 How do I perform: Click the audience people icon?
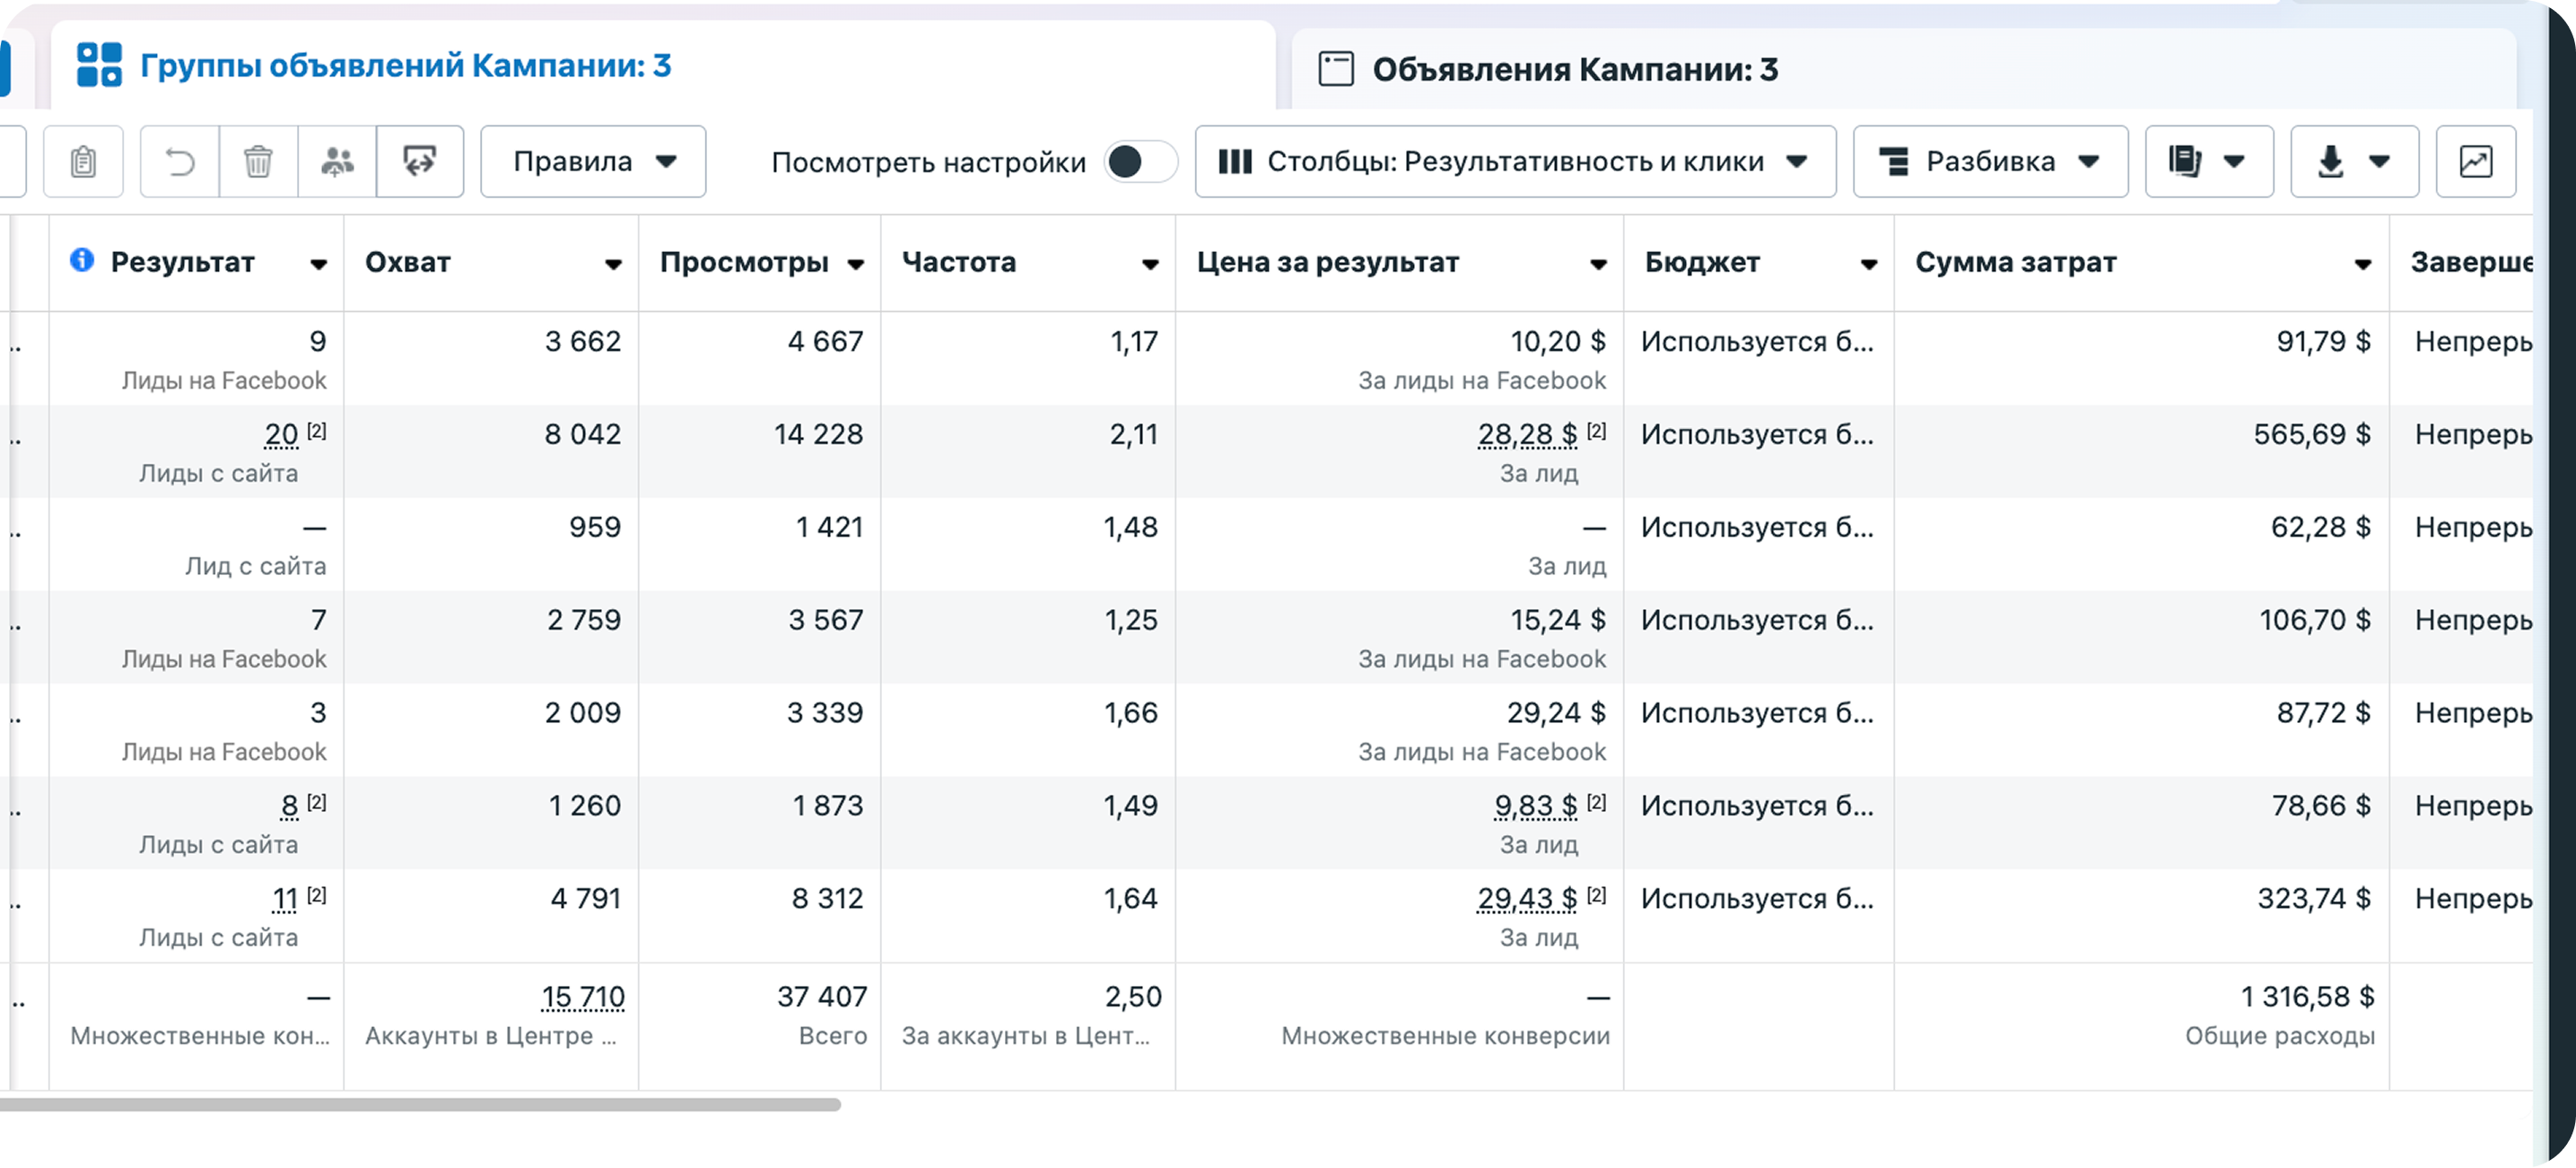click(x=337, y=161)
